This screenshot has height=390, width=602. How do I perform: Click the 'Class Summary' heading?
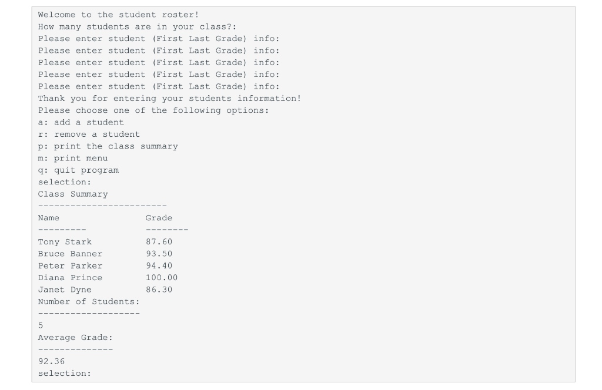click(72, 194)
